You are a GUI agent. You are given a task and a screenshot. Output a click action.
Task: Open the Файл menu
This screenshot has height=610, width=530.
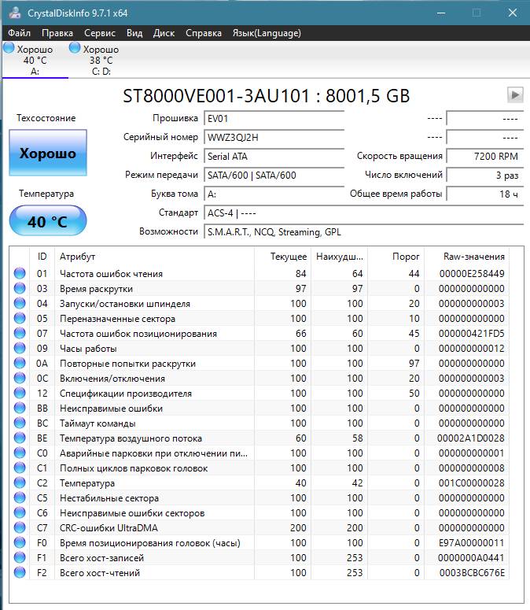[20, 33]
